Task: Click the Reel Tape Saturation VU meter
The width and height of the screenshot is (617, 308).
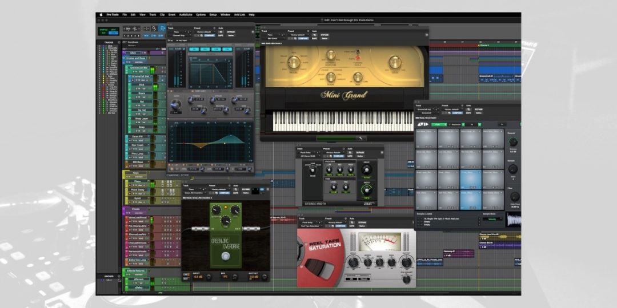Action: click(380, 241)
